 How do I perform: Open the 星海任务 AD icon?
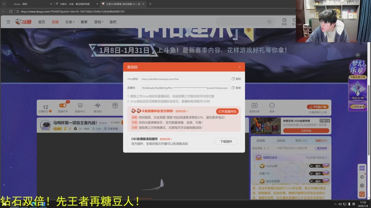(x=254, y=107)
